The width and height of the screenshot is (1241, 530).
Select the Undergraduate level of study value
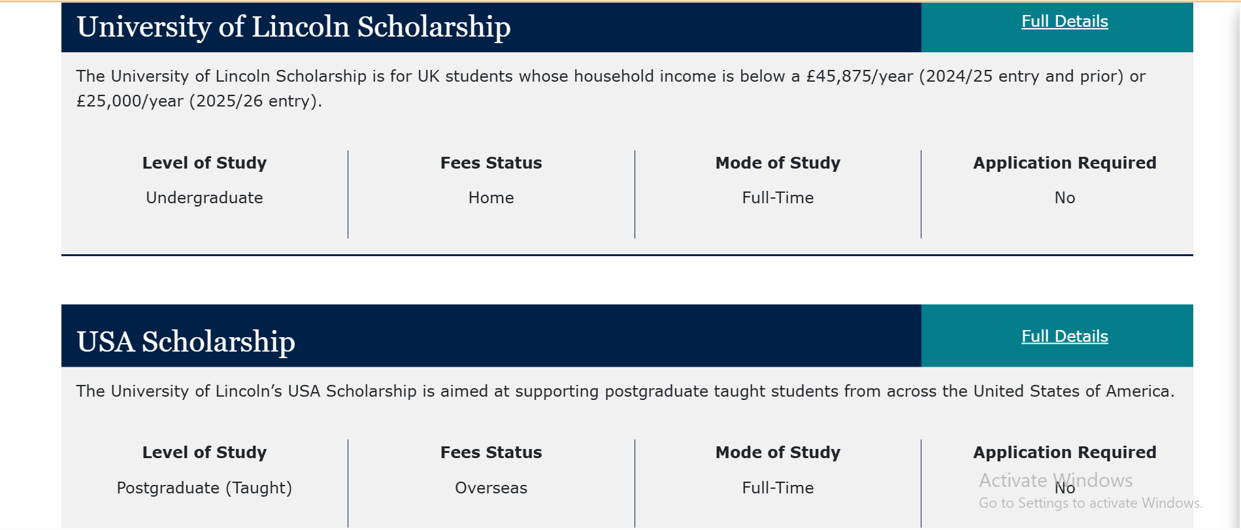pyautogui.click(x=204, y=197)
